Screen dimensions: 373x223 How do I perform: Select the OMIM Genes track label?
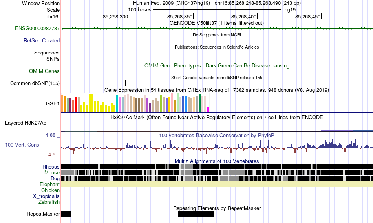point(44,71)
